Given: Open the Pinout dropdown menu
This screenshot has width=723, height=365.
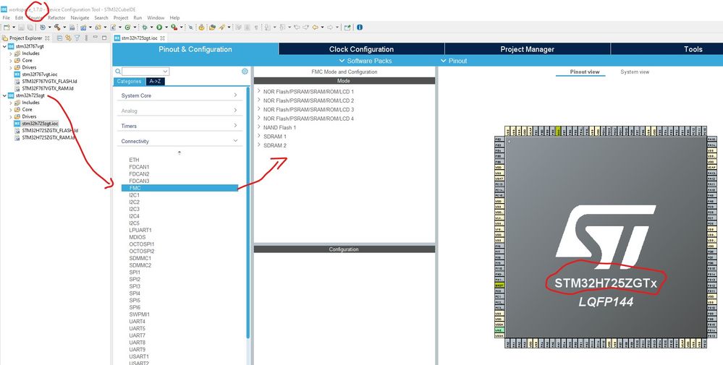Looking at the screenshot, I should [454, 61].
